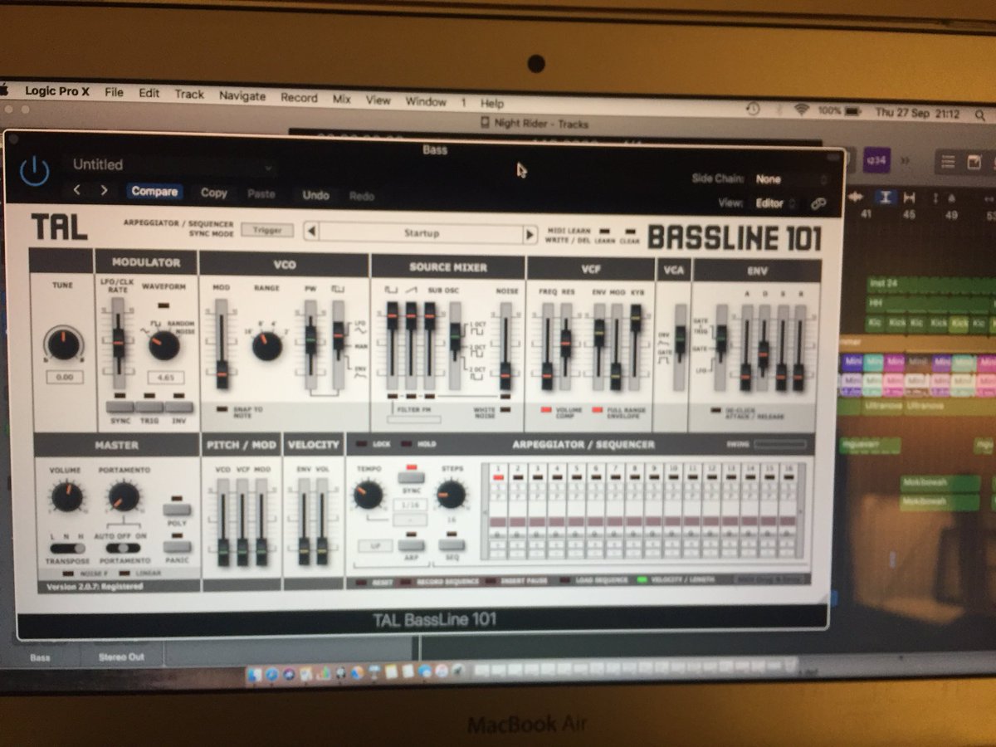Open the Side Chain None dropdown
This screenshot has height=747, width=996.
(790, 179)
